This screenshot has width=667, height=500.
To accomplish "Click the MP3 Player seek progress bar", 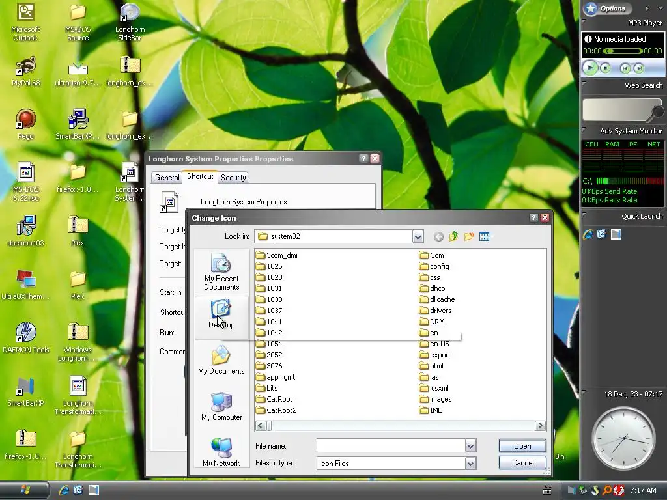I will (x=623, y=51).
